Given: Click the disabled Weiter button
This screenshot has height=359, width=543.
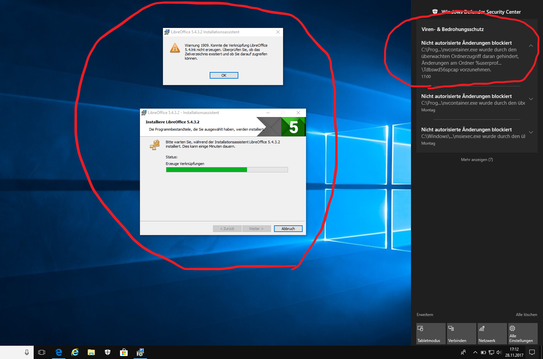Looking at the screenshot, I should click(256, 229).
